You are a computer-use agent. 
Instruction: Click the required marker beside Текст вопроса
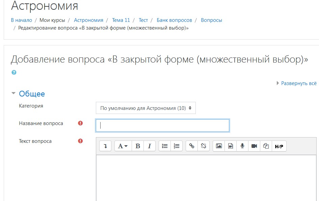pyautogui.click(x=80, y=141)
